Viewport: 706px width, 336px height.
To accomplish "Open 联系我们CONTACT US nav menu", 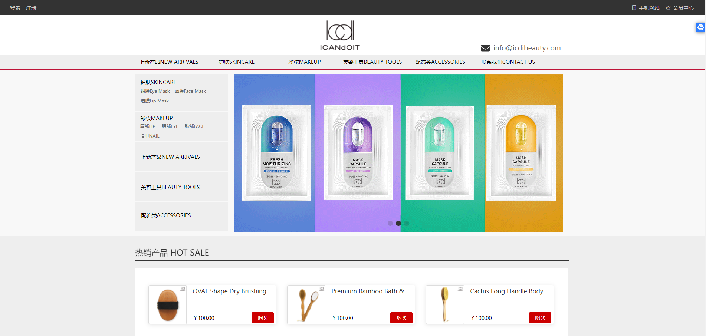I will 508,62.
